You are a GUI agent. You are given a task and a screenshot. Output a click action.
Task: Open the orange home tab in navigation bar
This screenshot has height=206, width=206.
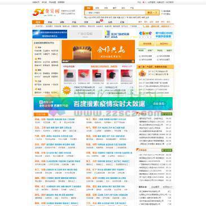pyautogui.click(x=38, y=22)
